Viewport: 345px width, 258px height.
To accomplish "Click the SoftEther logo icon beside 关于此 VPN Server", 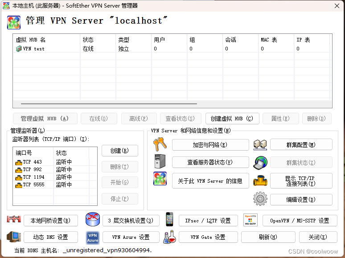I will 160,179.
